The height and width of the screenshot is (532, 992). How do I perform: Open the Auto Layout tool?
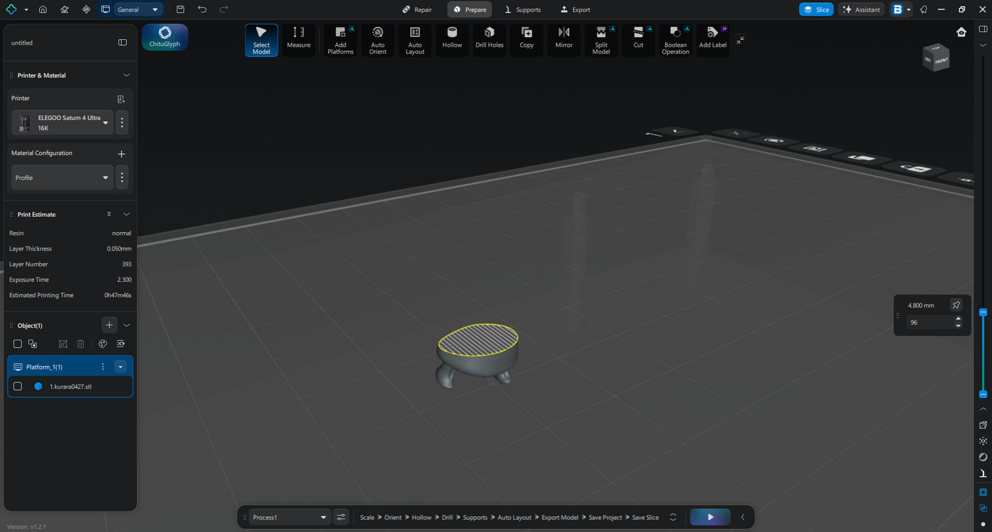pyautogui.click(x=415, y=41)
